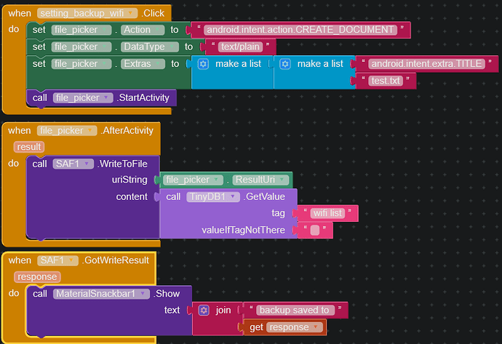
Task: Click the empty valueIfTagNotThere text field
Action: pyautogui.click(x=315, y=231)
